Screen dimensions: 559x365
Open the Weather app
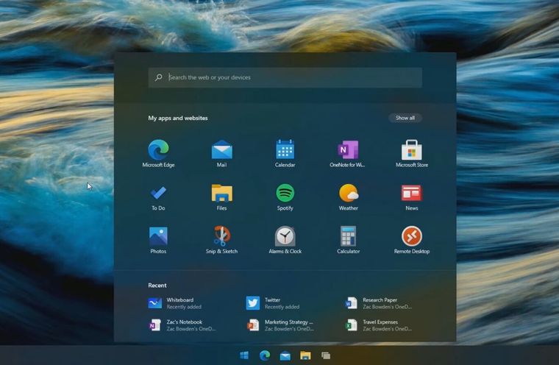(x=349, y=197)
